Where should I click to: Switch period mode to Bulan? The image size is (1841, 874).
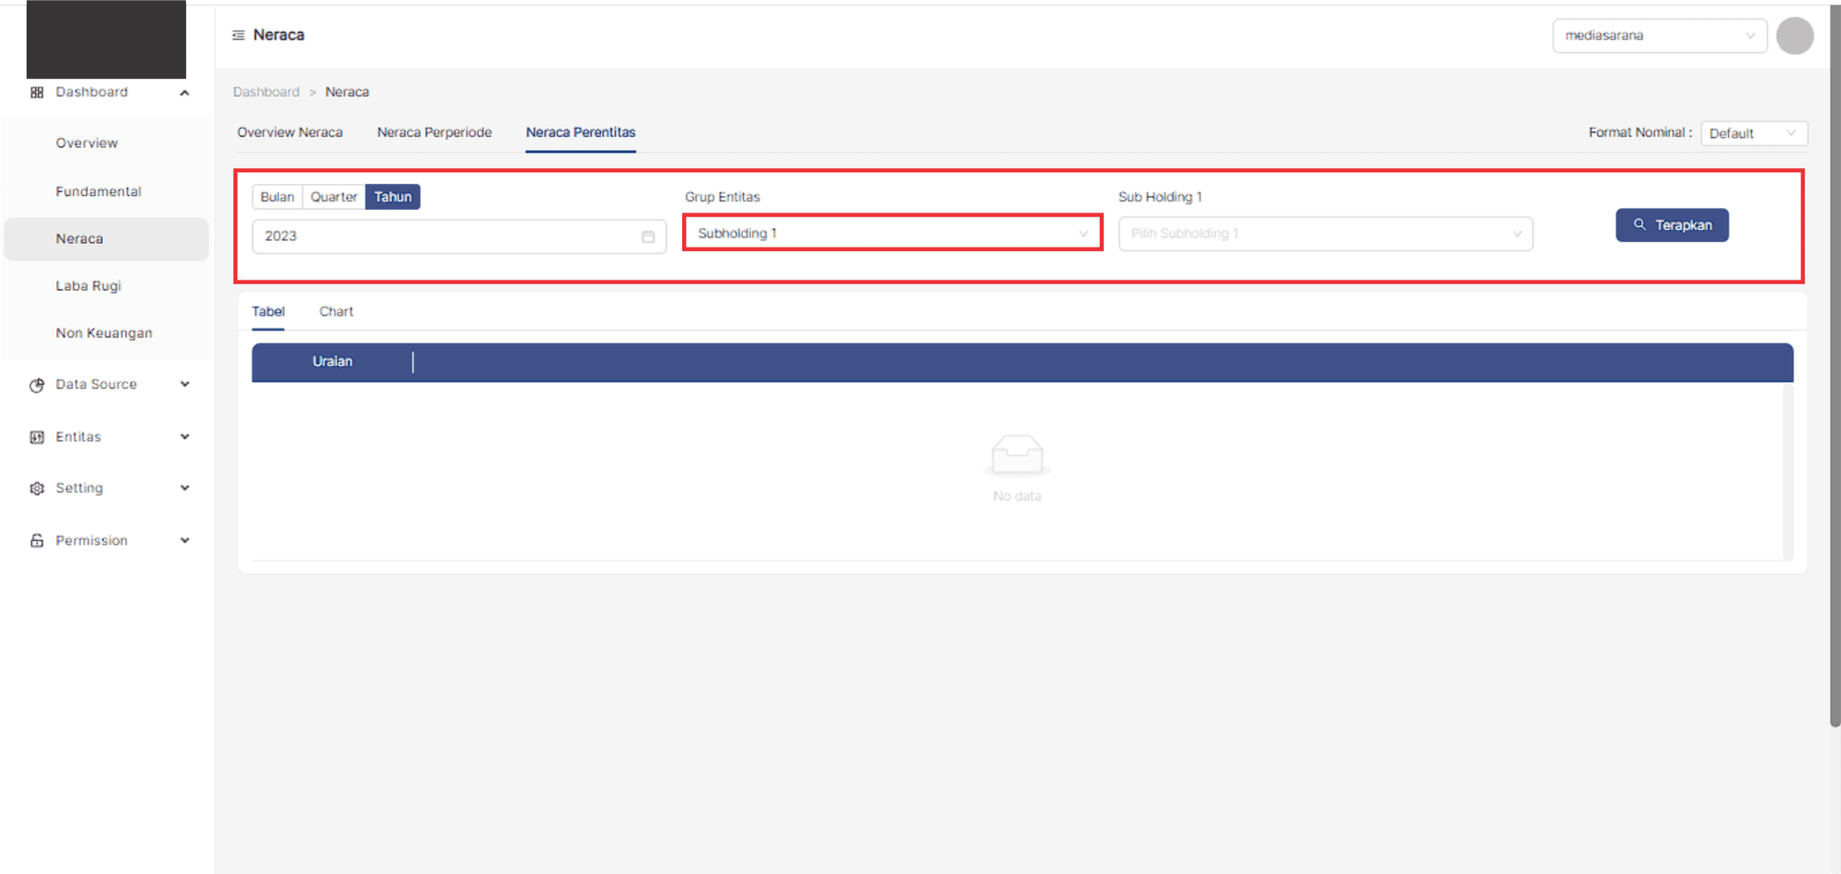[277, 197]
